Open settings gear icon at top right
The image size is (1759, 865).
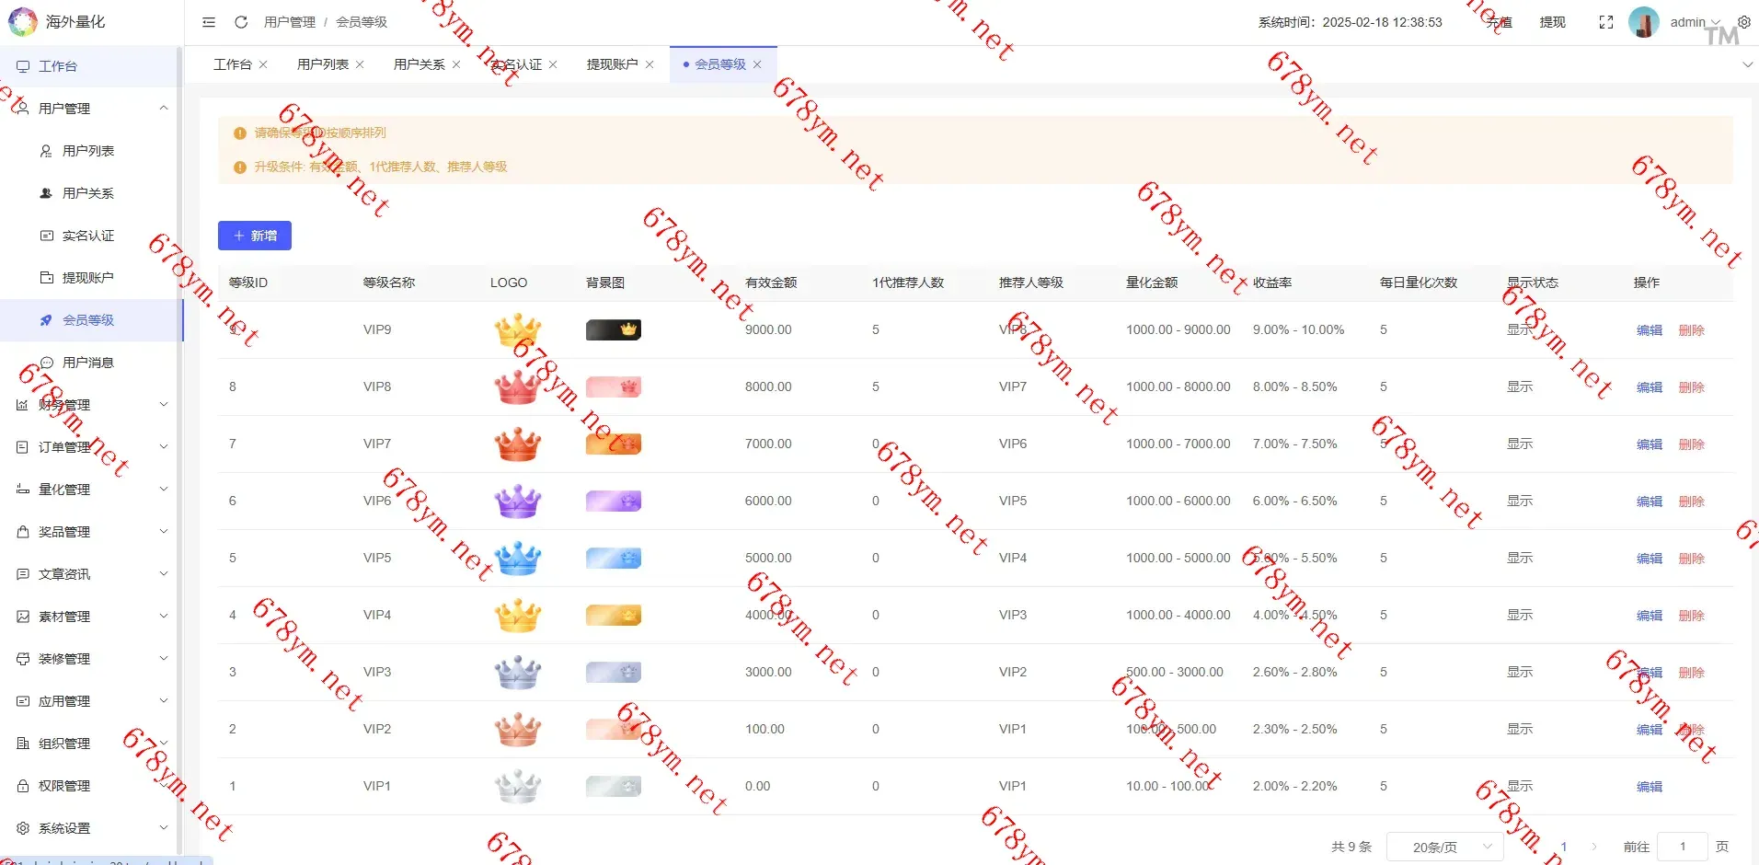(x=1743, y=22)
